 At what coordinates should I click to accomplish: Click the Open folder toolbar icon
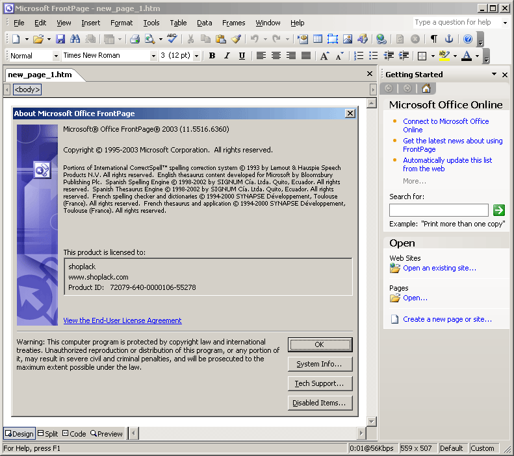(38, 40)
